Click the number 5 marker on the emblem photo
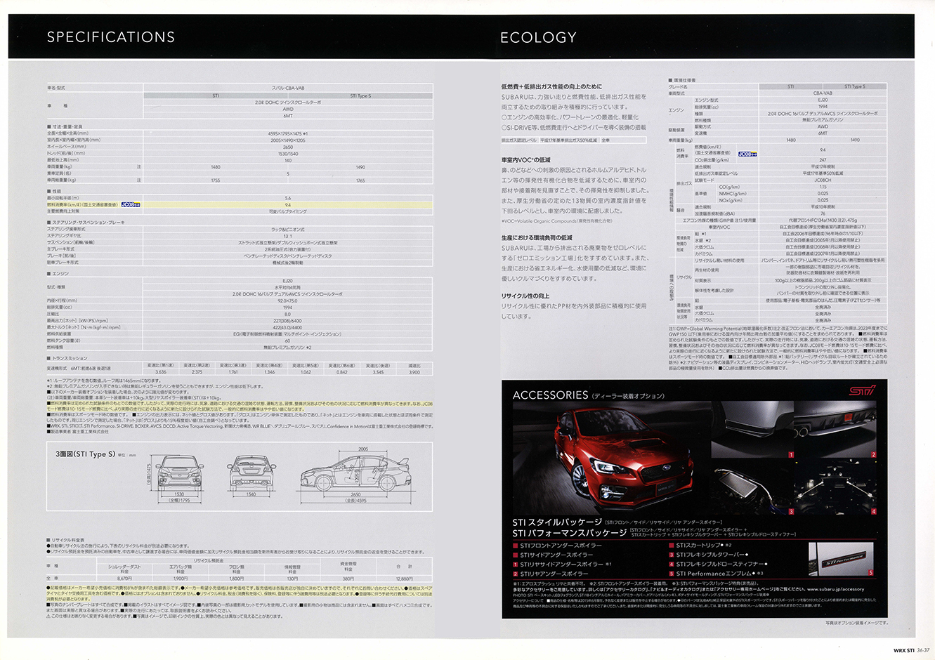The width and height of the screenshot is (935, 660). (x=871, y=573)
